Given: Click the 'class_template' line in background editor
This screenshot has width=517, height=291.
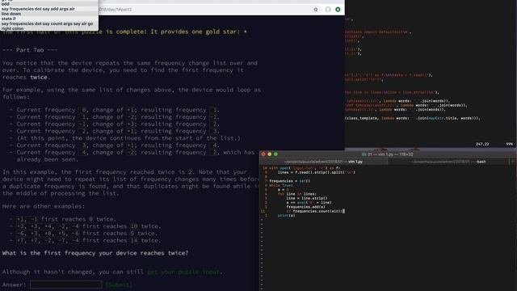Looking at the screenshot, I should (x=413, y=118).
